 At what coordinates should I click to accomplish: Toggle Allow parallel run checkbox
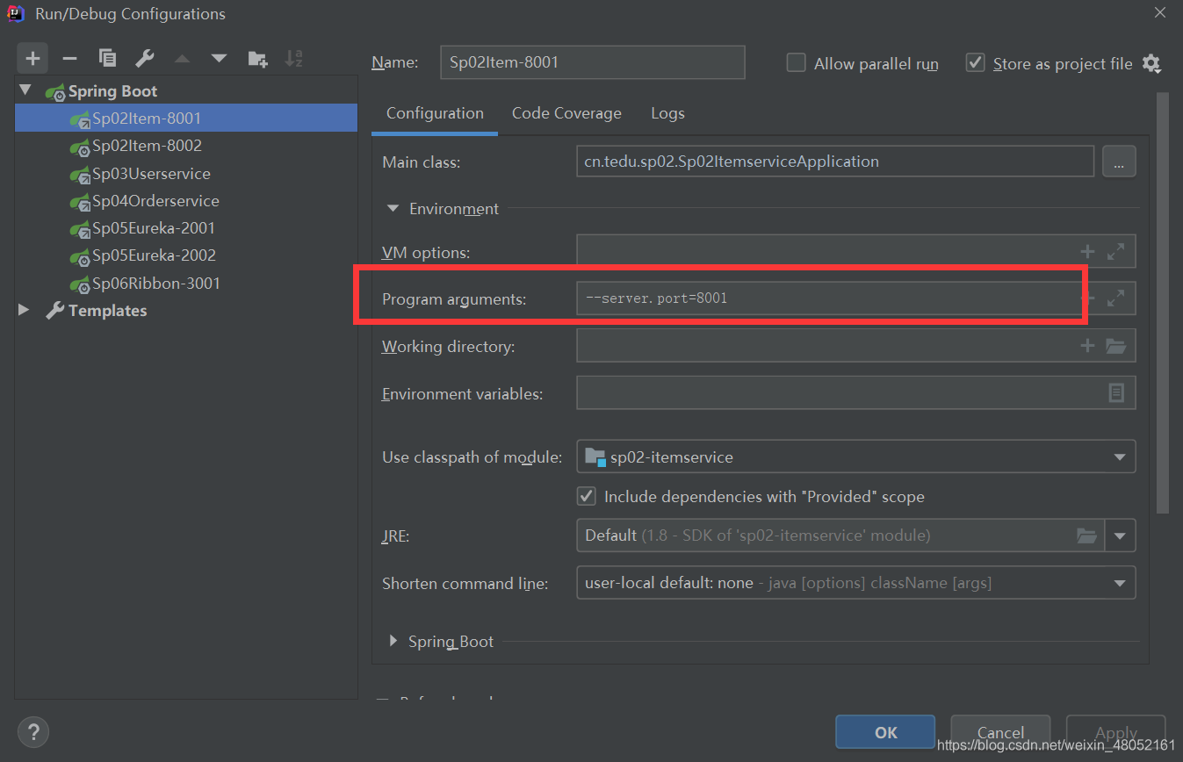(x=796, y=63)
